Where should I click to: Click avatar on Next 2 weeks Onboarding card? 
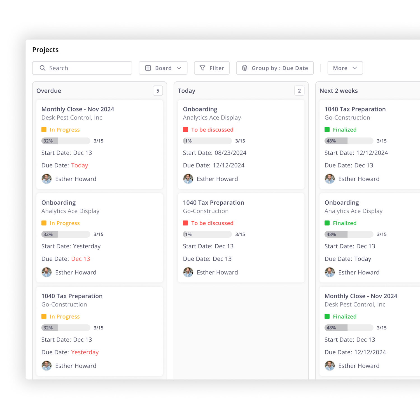(330, 272)
